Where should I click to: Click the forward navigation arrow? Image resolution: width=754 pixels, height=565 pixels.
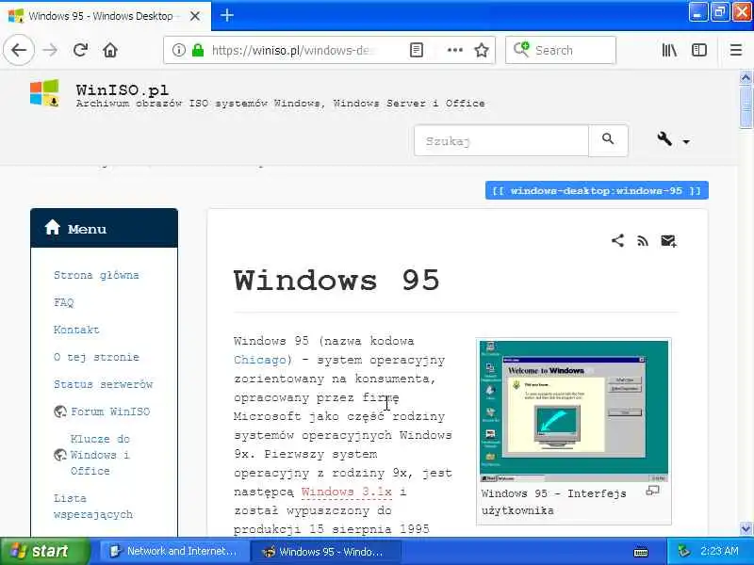(x=50, y=50)
